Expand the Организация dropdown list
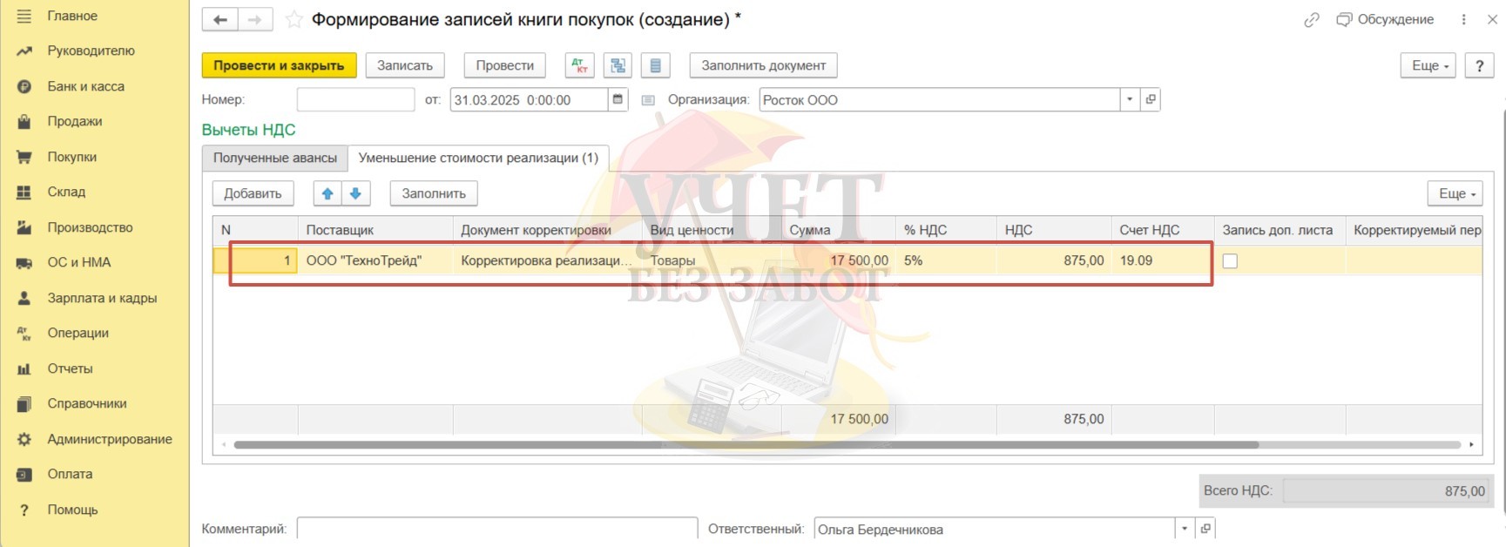Image resolution: width=1506 pixels, height=547 pixels. pos(1130,99)
